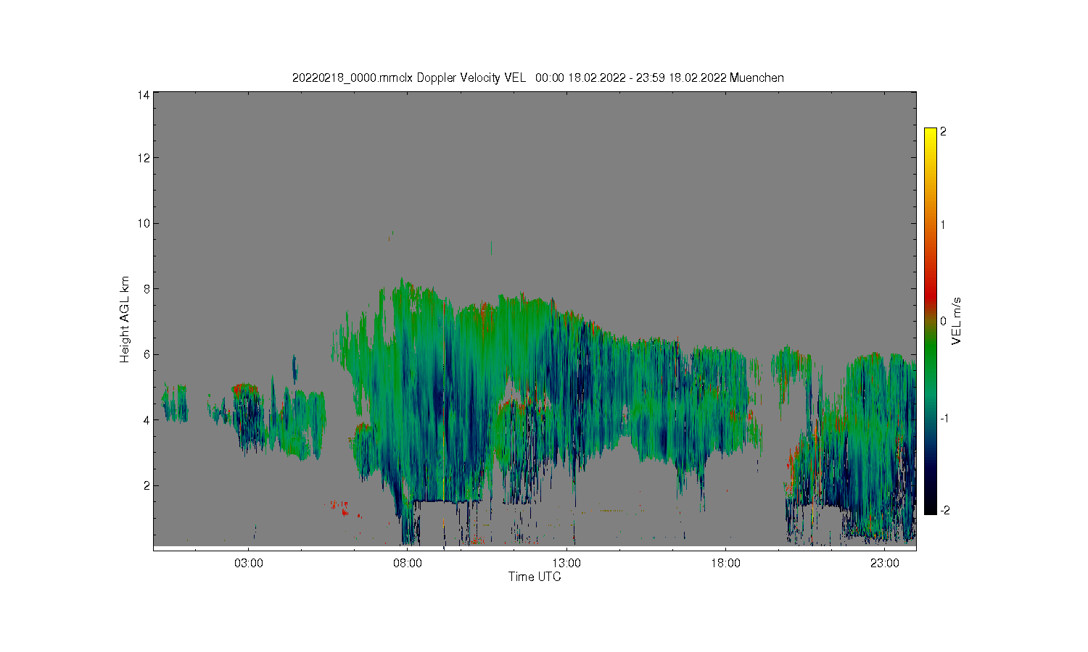Click the 18:00 time tick label
The height and width of the screenshot is (652, 1088).
point(725,563)
